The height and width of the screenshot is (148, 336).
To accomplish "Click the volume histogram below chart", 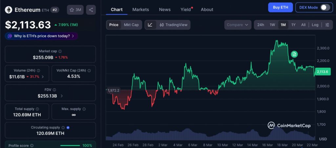I will click(210, 134).
